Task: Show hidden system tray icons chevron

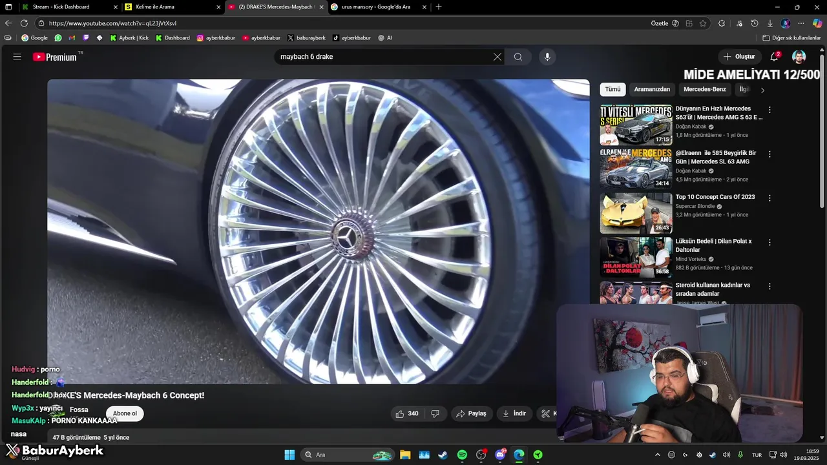Action: (x=658, y=455)
